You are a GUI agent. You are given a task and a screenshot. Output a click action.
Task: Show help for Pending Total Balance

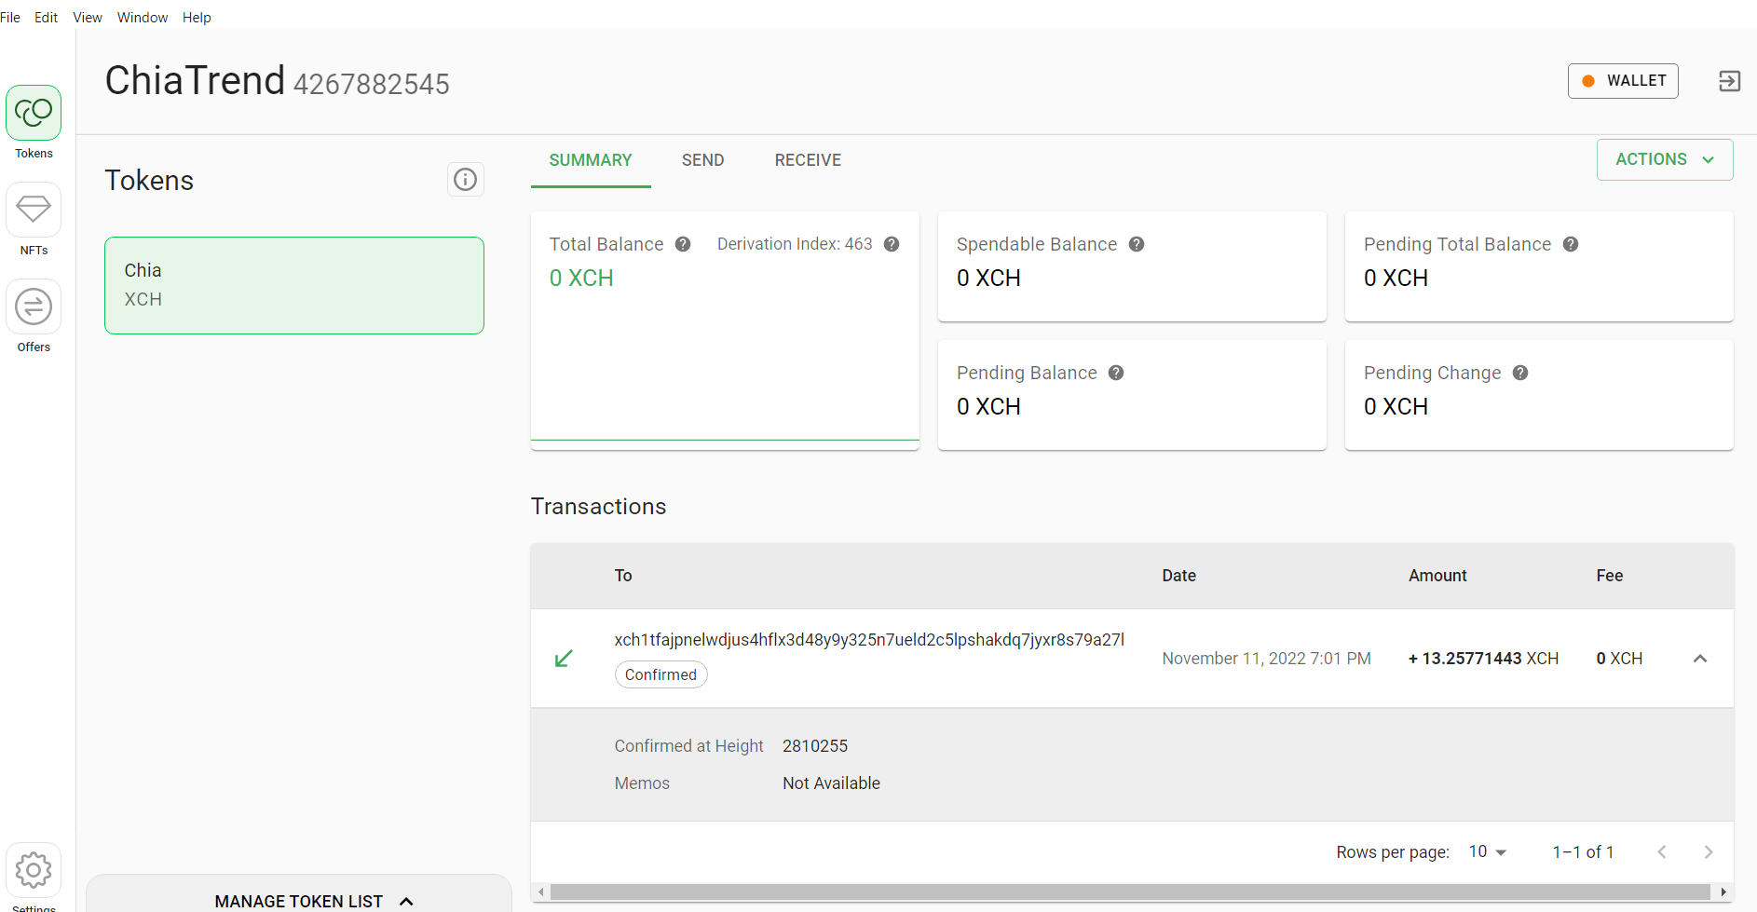[1571, 244]
